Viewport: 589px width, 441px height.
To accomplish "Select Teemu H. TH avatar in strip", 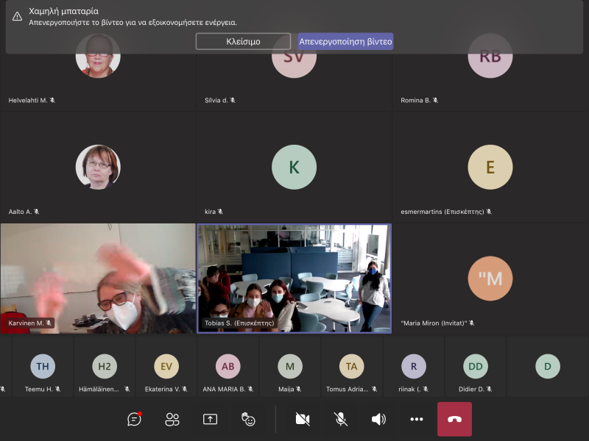I will point(43,365).
